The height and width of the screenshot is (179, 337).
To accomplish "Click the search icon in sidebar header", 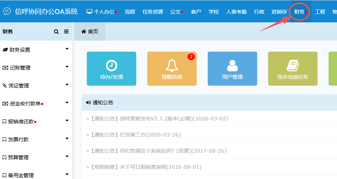I will pos(56,32).
